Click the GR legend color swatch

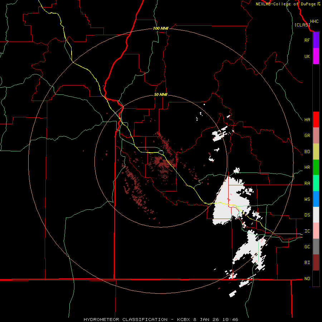click(x=316, y=136)
